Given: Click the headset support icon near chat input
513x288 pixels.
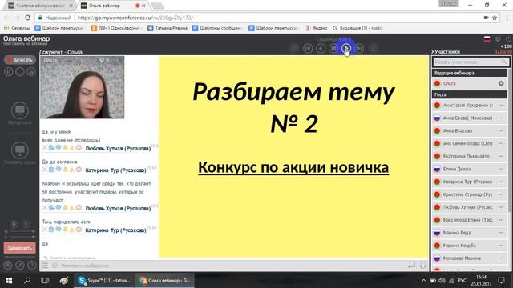Looking at the screenshot, I should coord(422,266).
